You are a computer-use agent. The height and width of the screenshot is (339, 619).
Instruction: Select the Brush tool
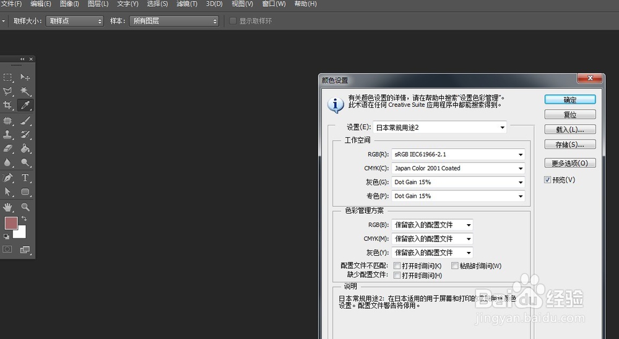pos(25,120)
